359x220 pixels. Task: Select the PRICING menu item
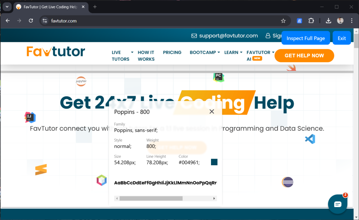coord(172,53)
